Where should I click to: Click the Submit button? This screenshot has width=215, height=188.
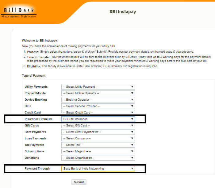point(79,182)
